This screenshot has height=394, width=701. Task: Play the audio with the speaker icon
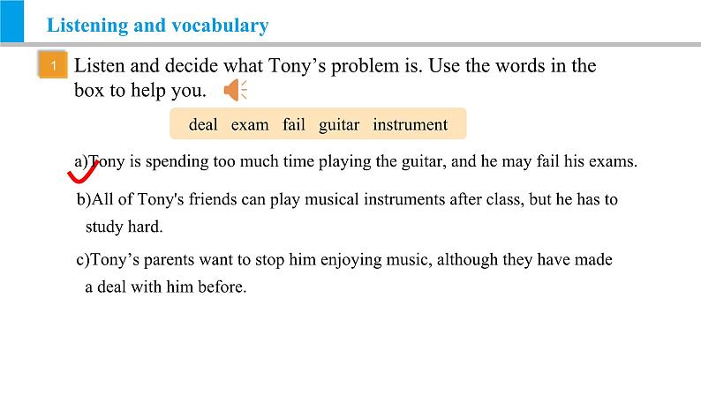[x=235, y=90]
